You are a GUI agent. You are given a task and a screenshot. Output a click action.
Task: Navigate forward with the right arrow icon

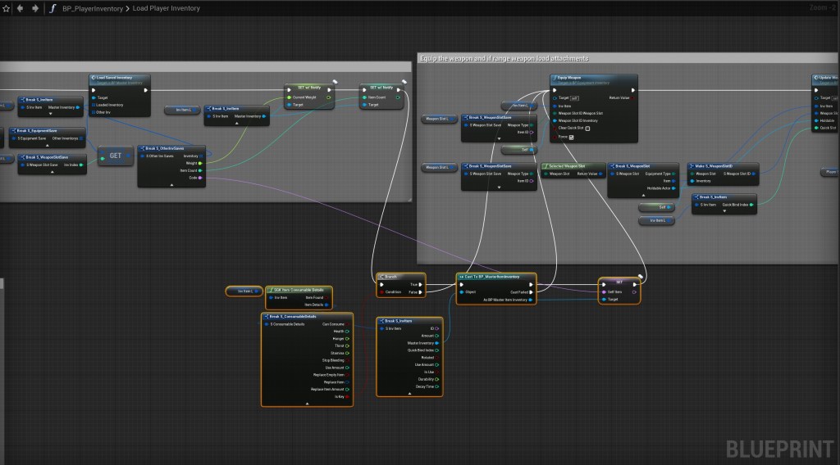(34, 8)
